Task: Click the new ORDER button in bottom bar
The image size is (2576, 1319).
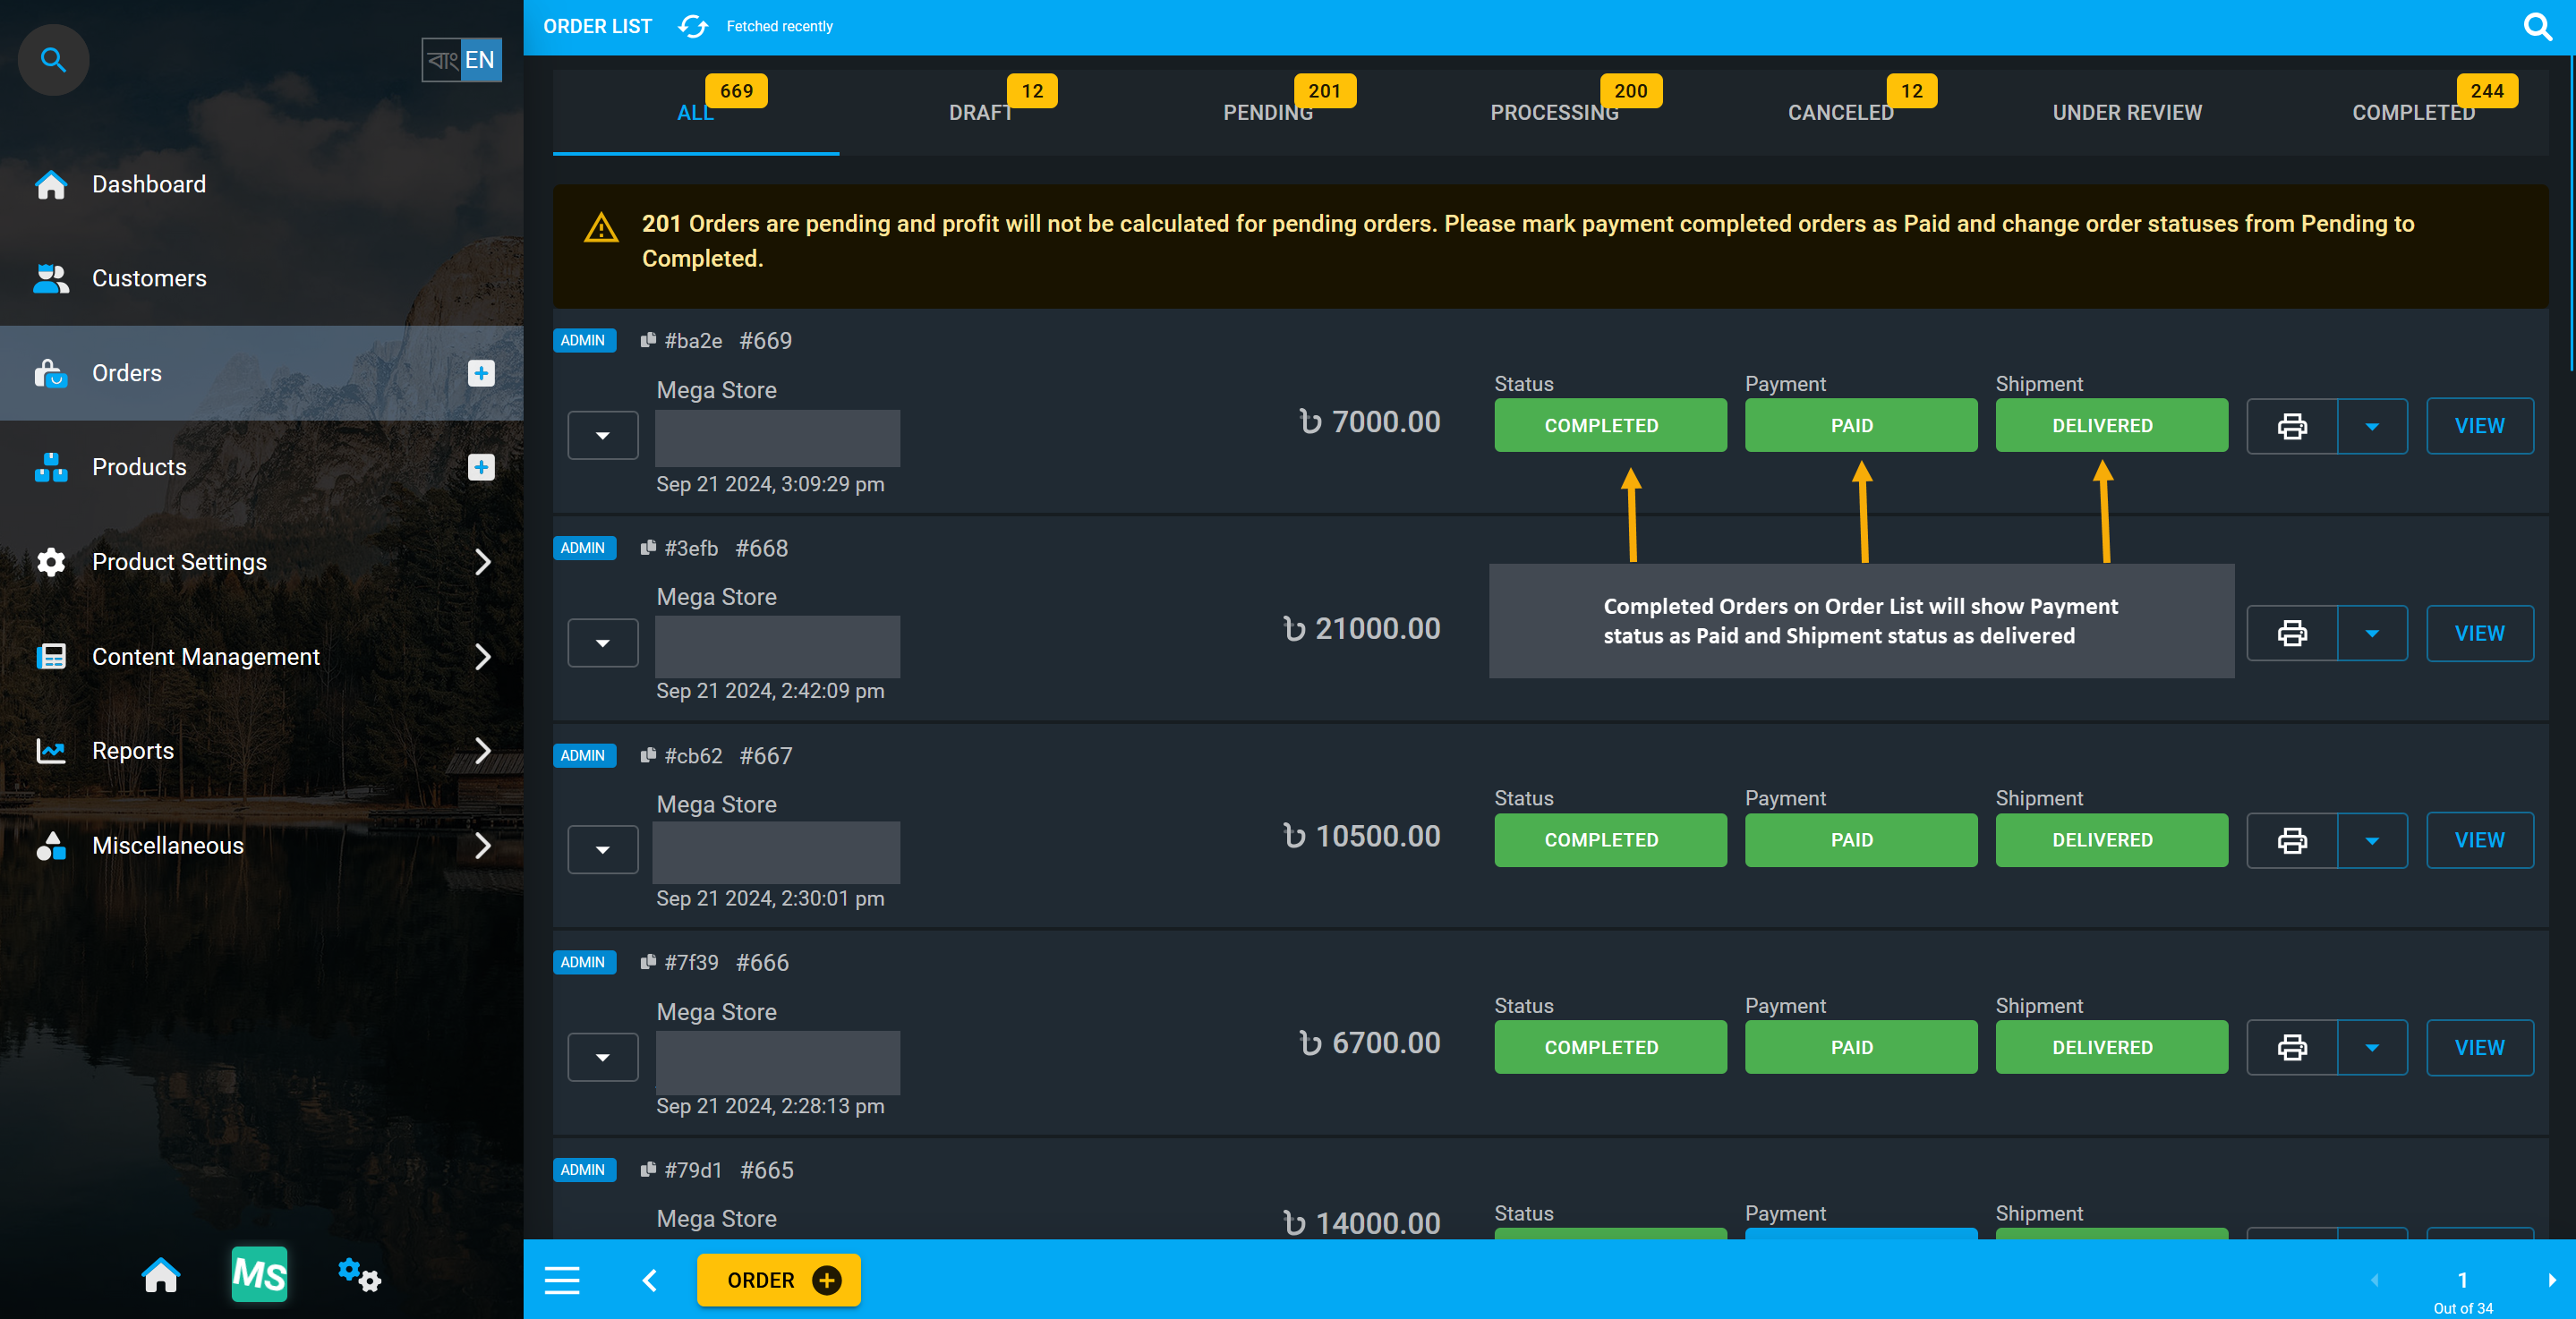Action: coord(777,1281)
